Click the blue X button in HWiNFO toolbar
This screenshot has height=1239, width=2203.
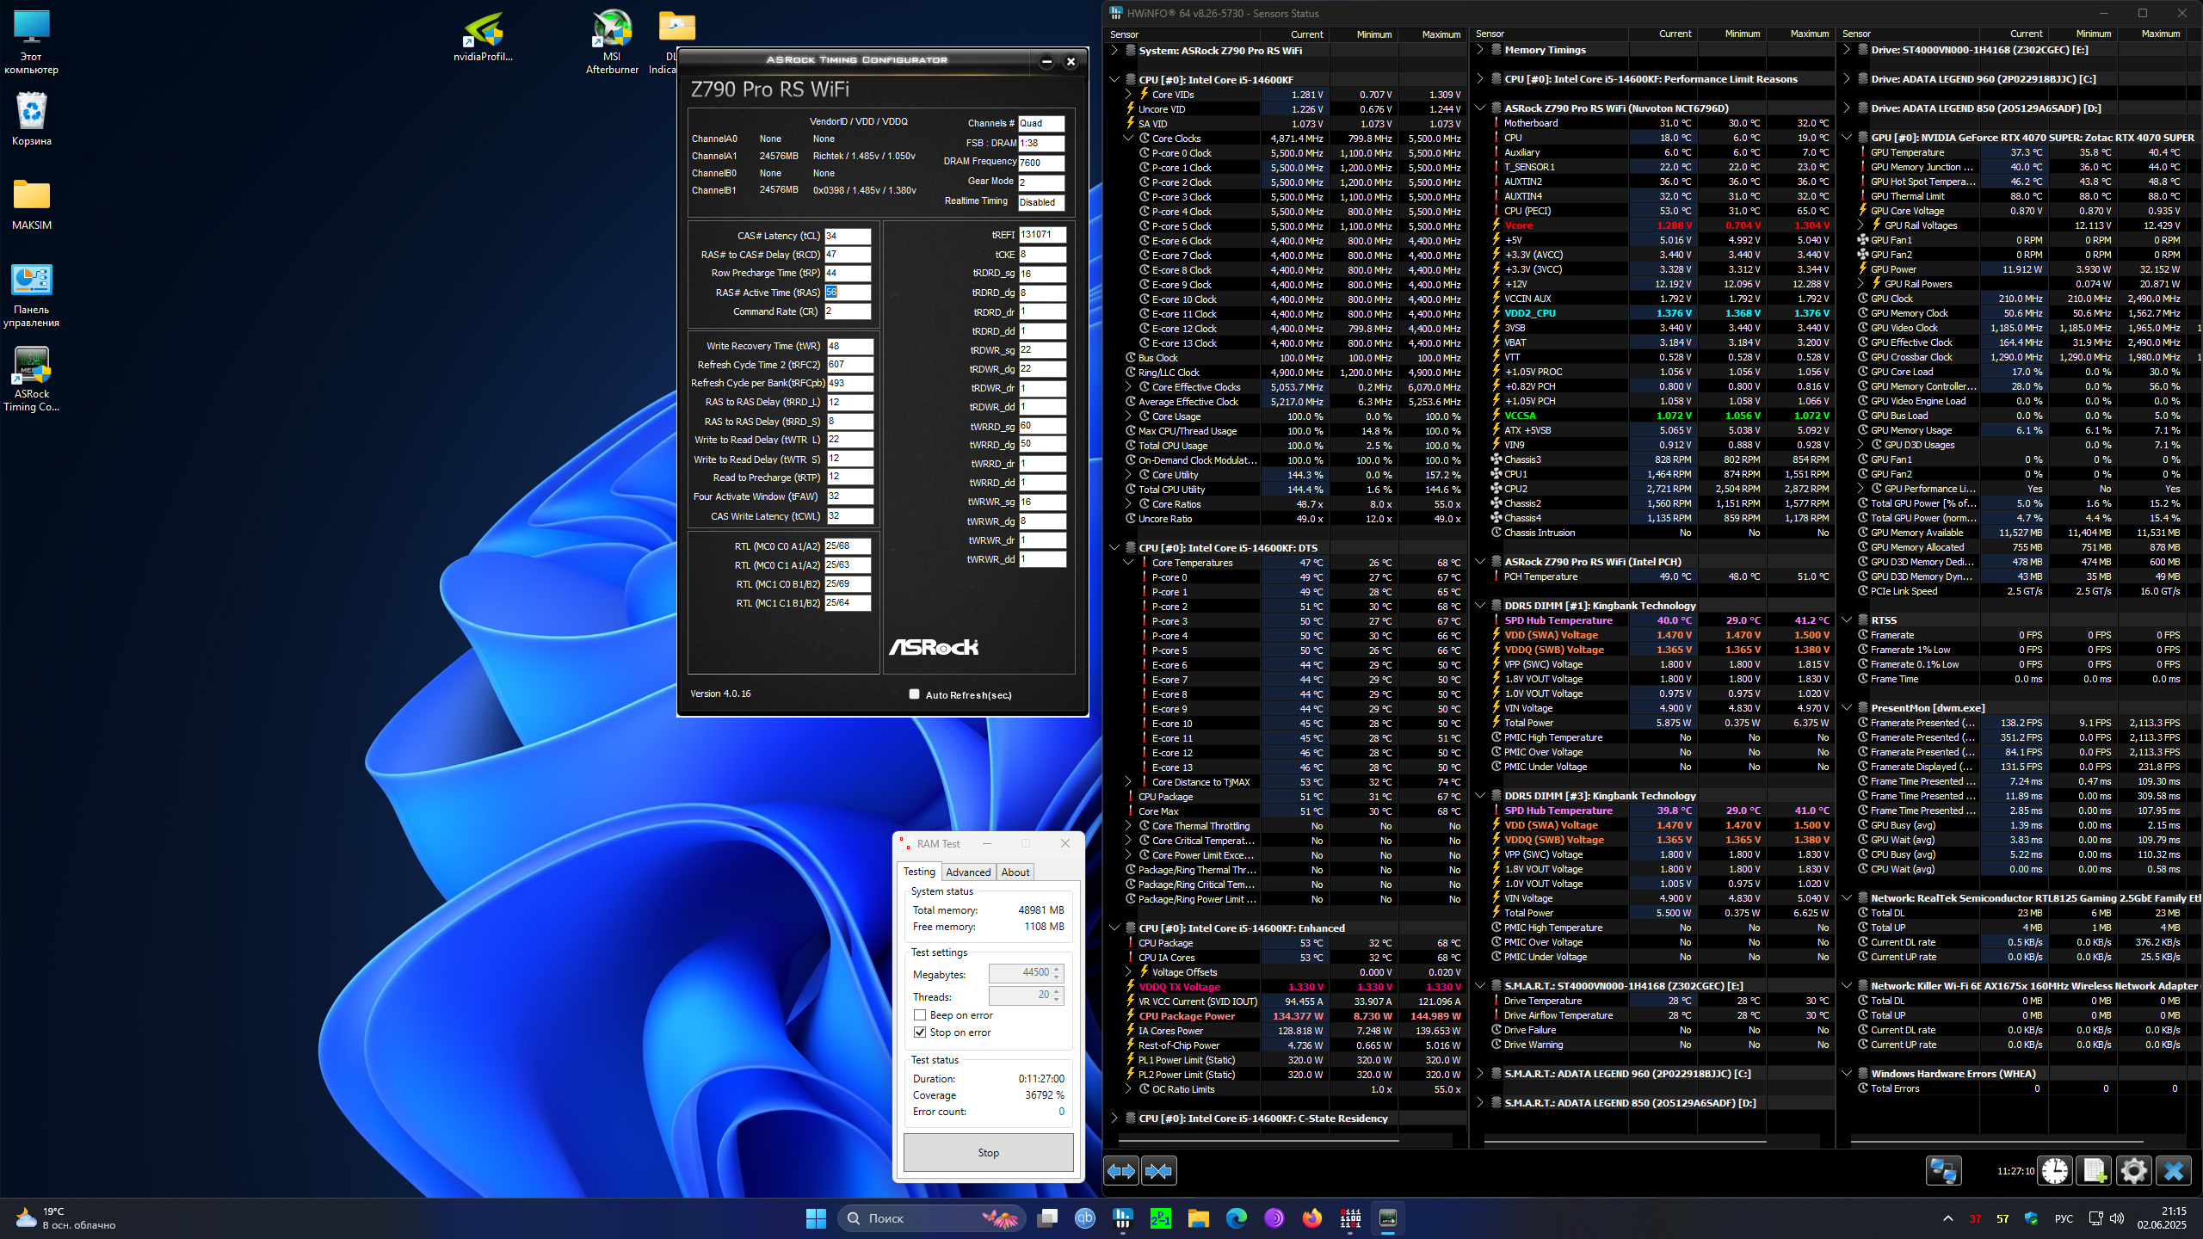coord(2173,1171)
